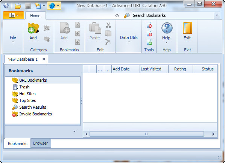
Task: Select Search Results in the tree
Action: coord(33,107)
